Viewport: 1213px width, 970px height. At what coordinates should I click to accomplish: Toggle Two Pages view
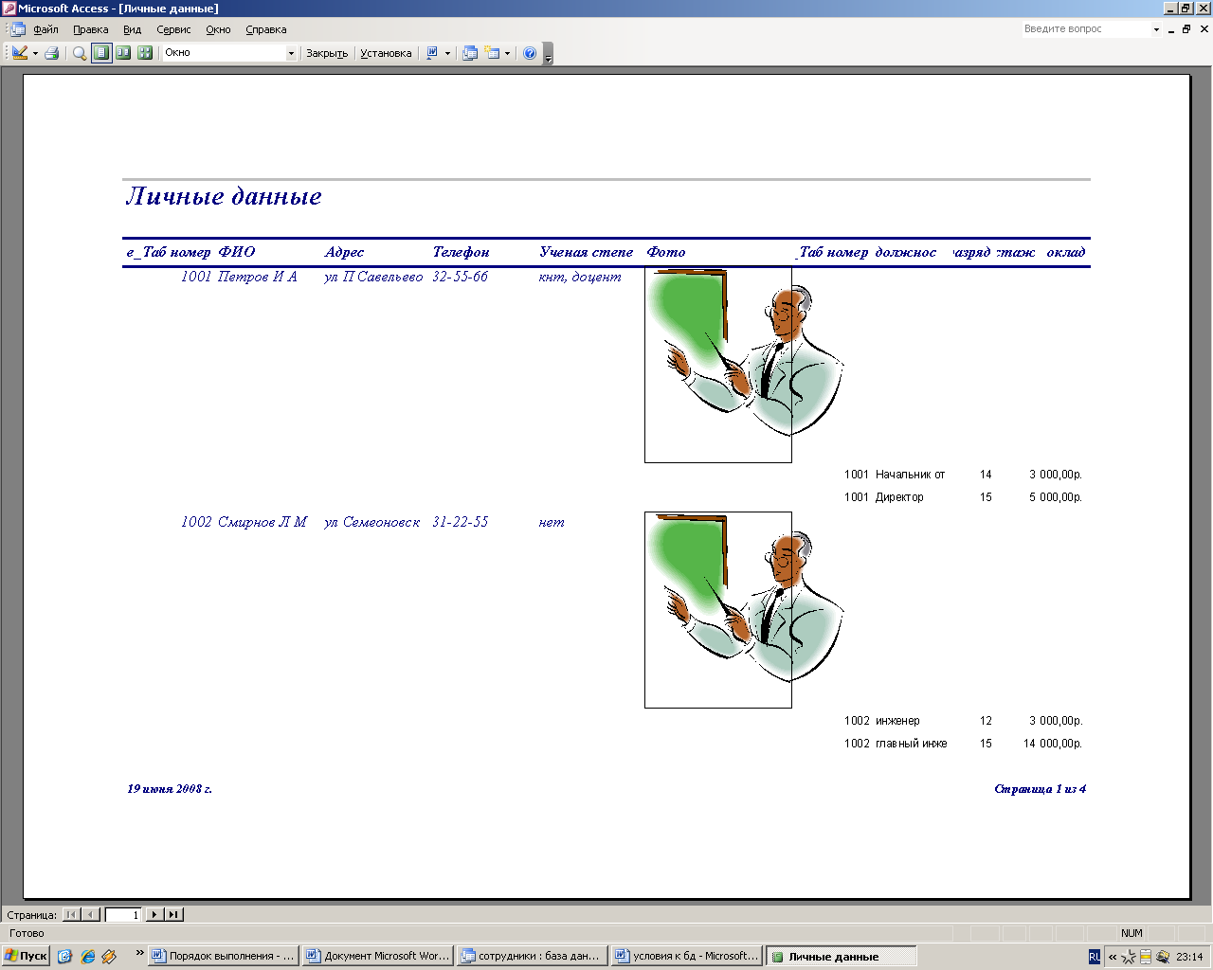123,53
